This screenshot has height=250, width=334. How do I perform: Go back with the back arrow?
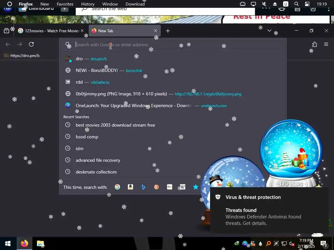pos(8,44)
